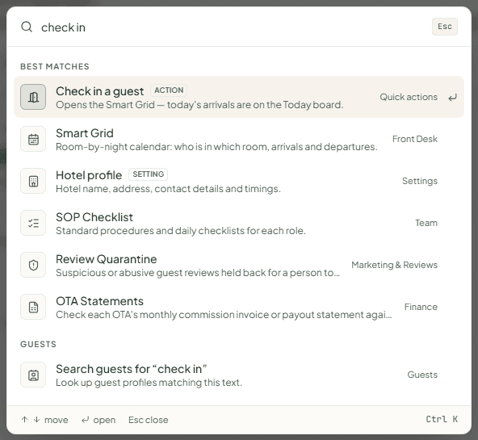Click the Front Desk category label
The width and height of the screenshot is (478, 440).
[414, 139]
